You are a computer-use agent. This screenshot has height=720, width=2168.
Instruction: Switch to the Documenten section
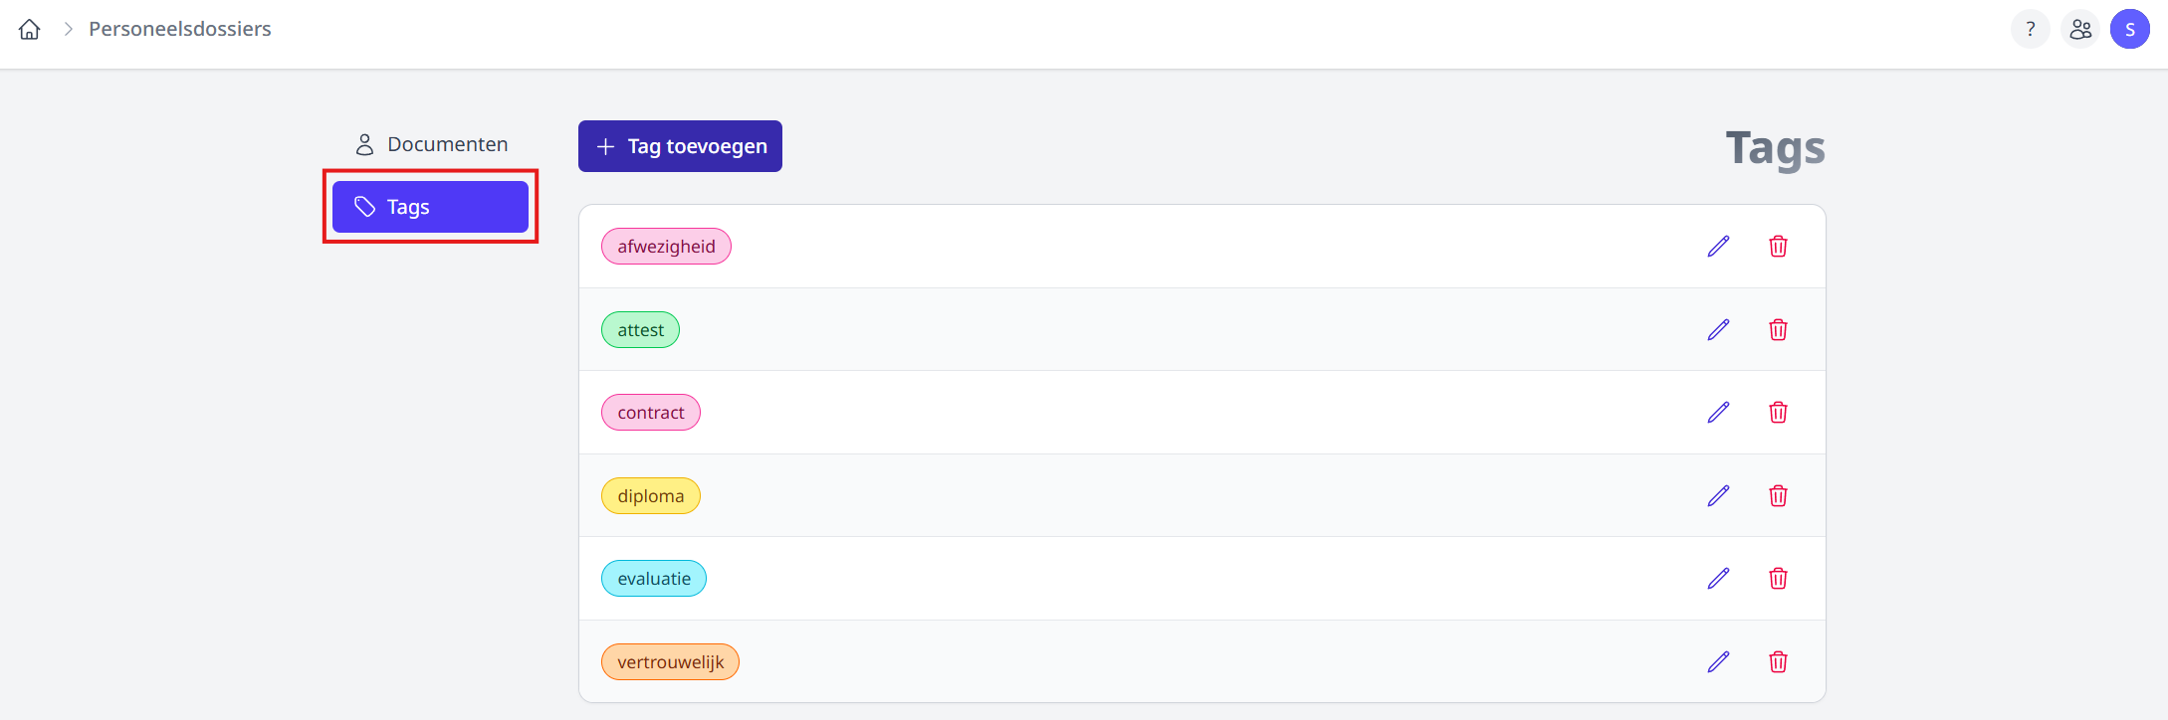[x=431, y=145]
